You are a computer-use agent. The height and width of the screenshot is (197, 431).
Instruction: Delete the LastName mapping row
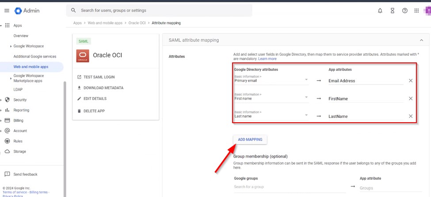click(411, 116)
